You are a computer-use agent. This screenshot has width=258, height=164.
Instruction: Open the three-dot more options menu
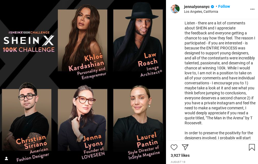tap(252, 9)
